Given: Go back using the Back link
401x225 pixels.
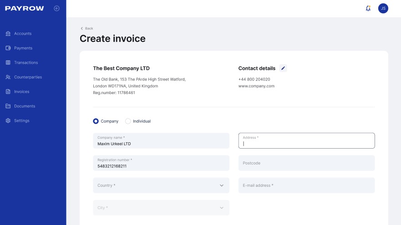Looking at the screenshot, I should pos(86,28).
